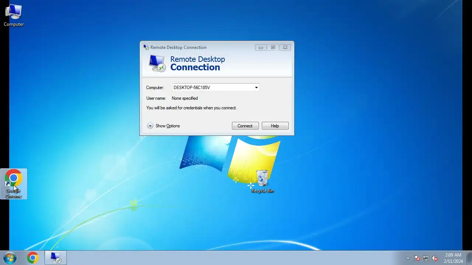The image size is (472, 265).
Task: Open the Action Center flag icon
Action: tap(417, 258)
